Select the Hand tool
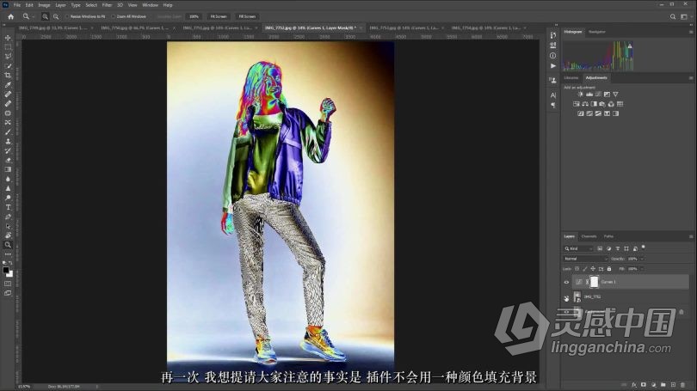The image size is (697, 391). point(8,235)
